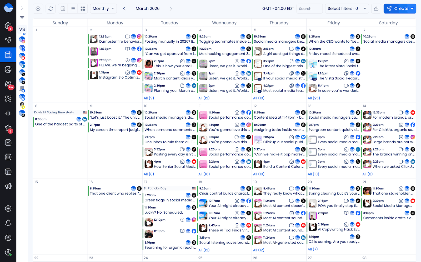This screenshot has width=421, height=262.
Task: Open the Inbox with 99+ notifications
Action: click(8, 84)
